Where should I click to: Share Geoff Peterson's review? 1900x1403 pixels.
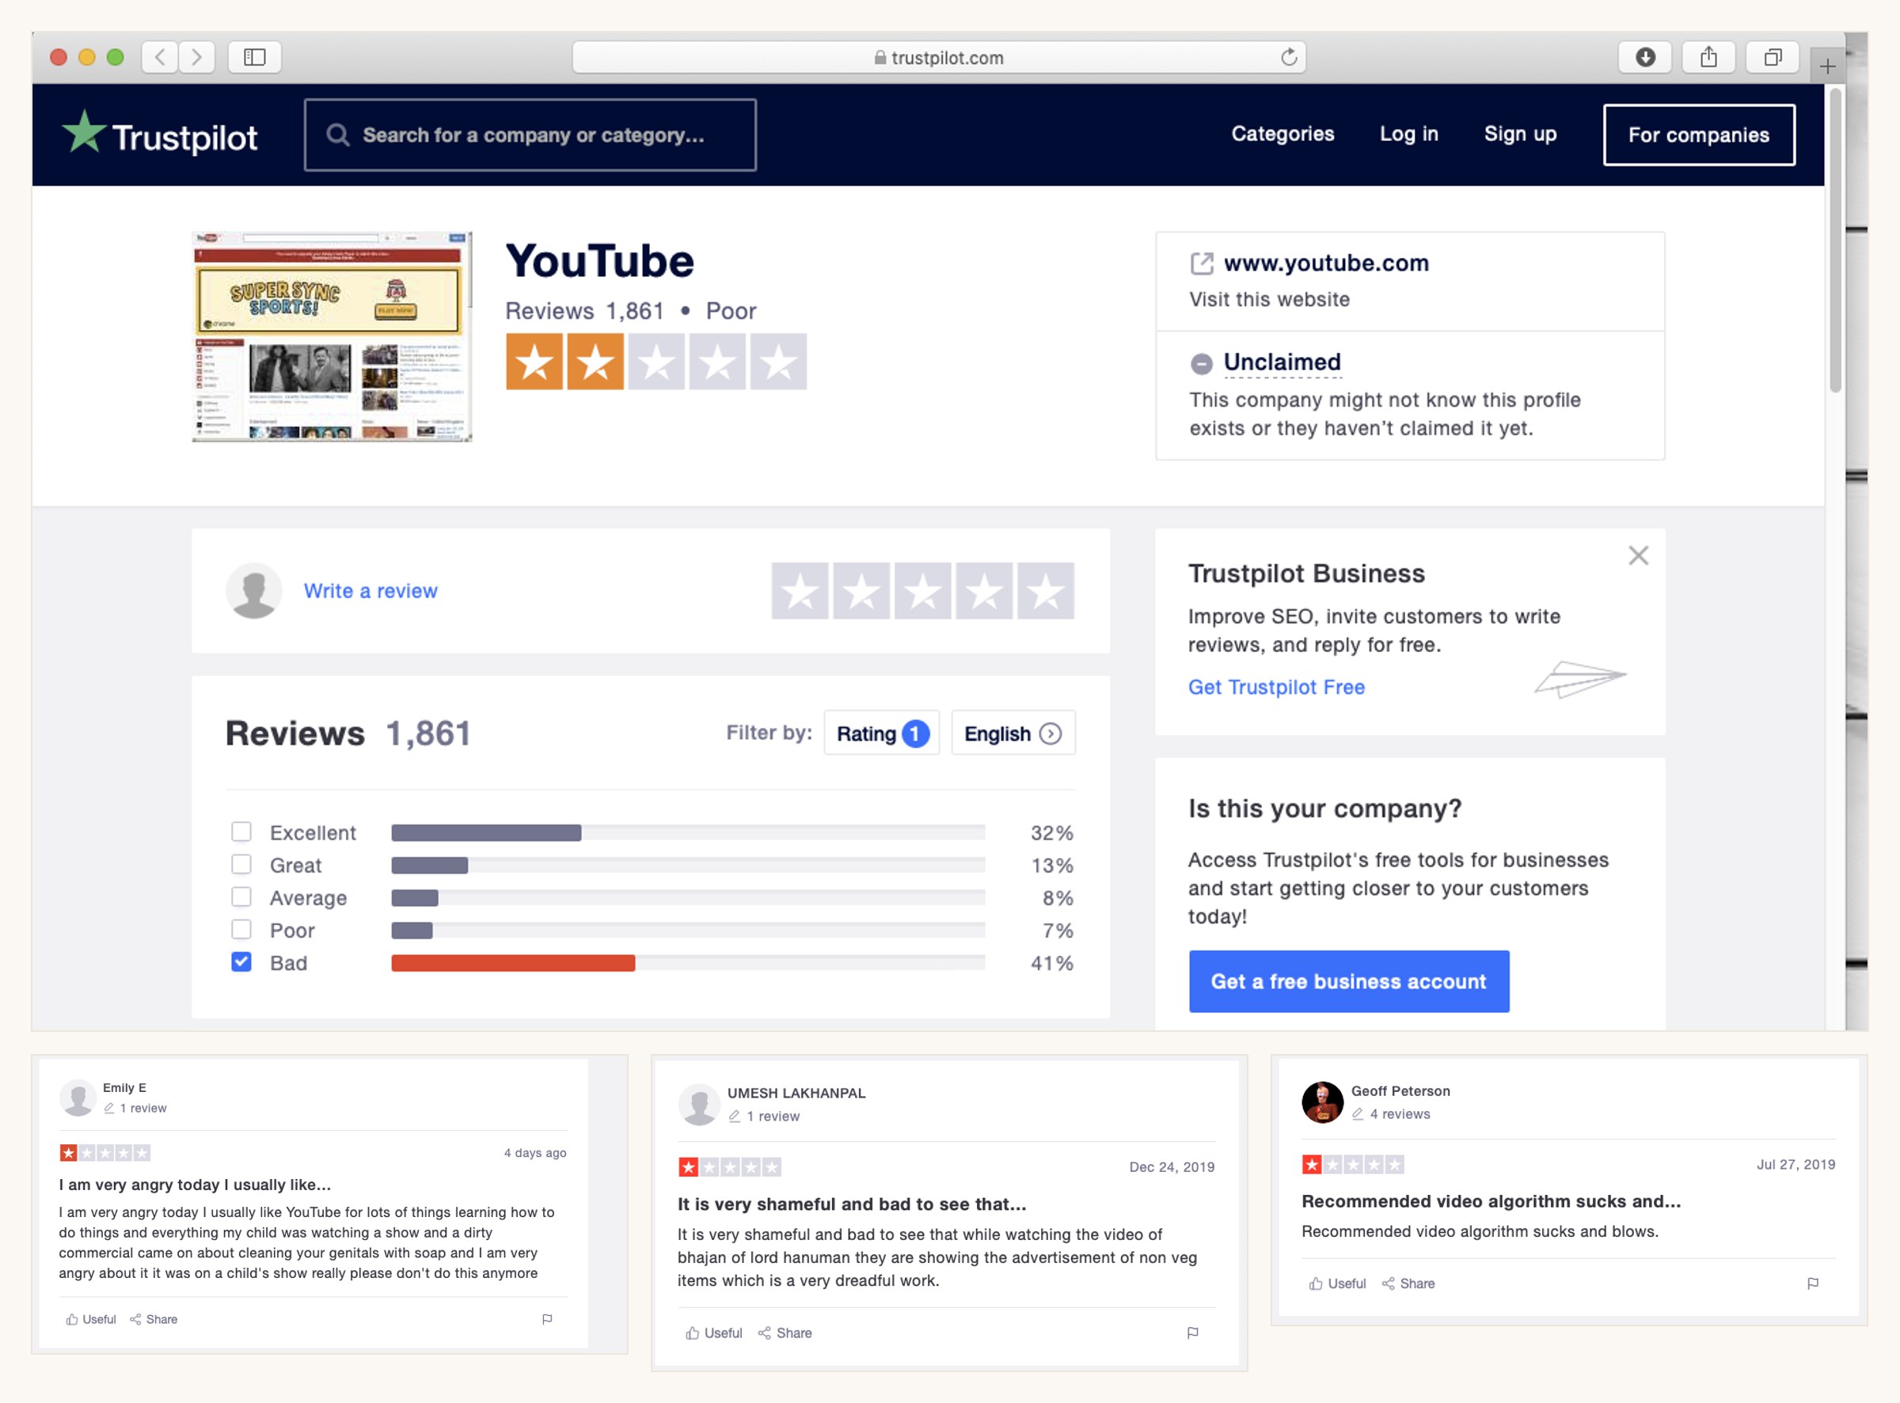[1409, 1284]
